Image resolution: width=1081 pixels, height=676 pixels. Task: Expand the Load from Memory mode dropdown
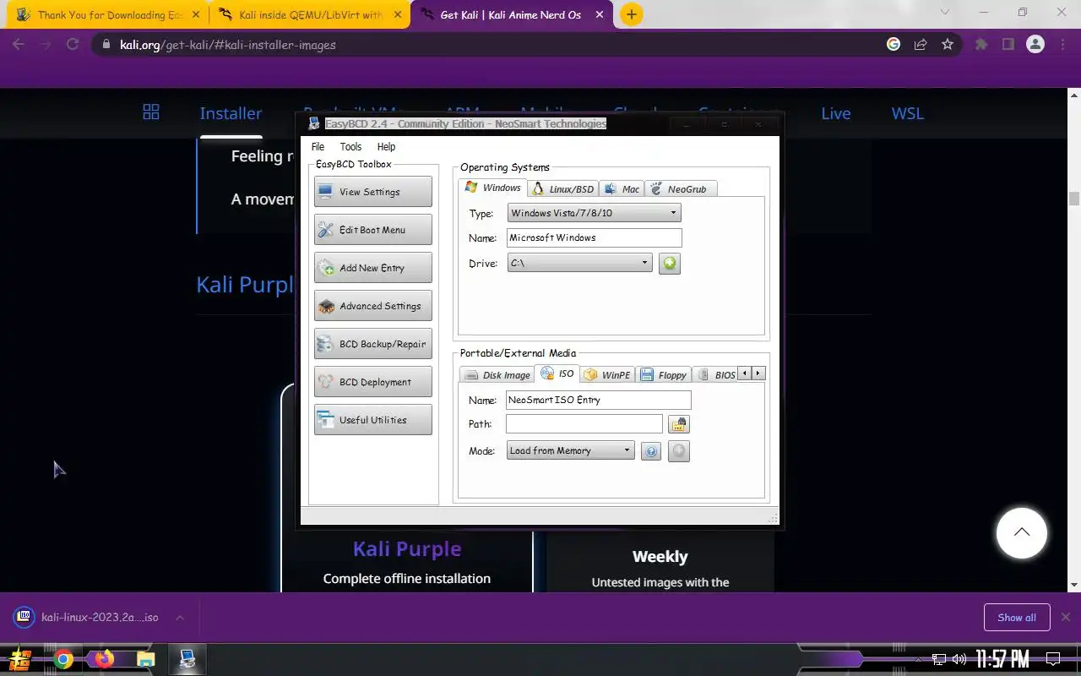coord(570,450)
